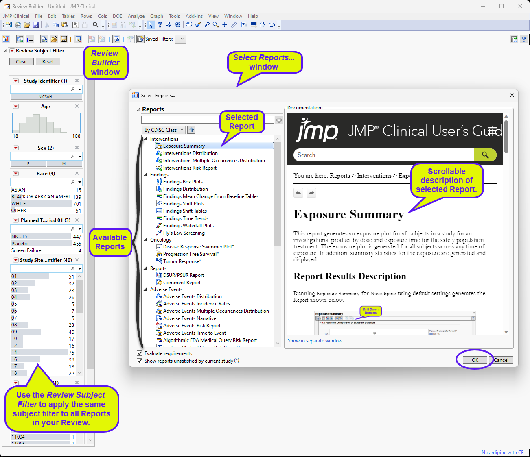
Task: Click the Clear filter button
Action: tap(22, 62)
